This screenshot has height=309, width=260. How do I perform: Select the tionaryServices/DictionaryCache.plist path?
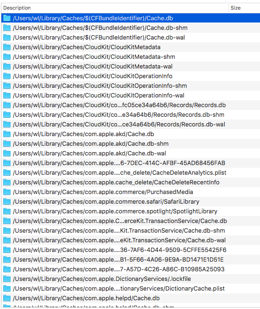point(119,289)
